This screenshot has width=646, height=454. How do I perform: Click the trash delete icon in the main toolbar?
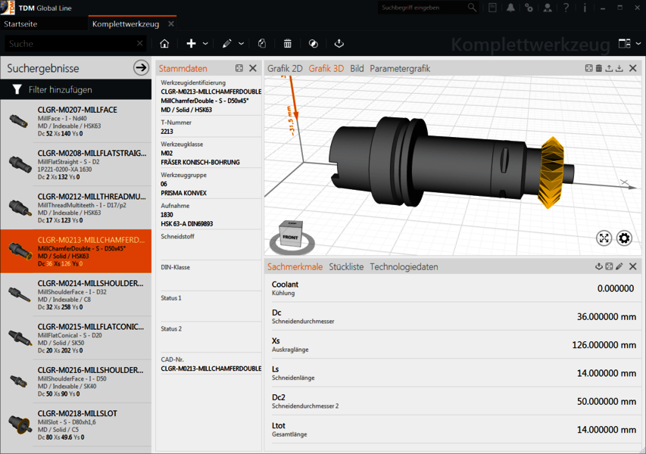(x=288, y=44)
